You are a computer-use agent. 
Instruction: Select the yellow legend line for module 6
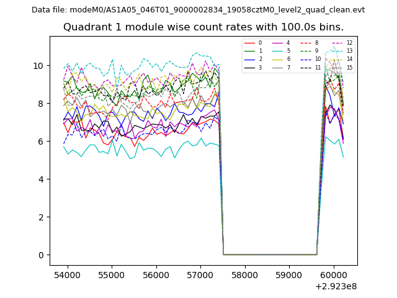[277, 59]
